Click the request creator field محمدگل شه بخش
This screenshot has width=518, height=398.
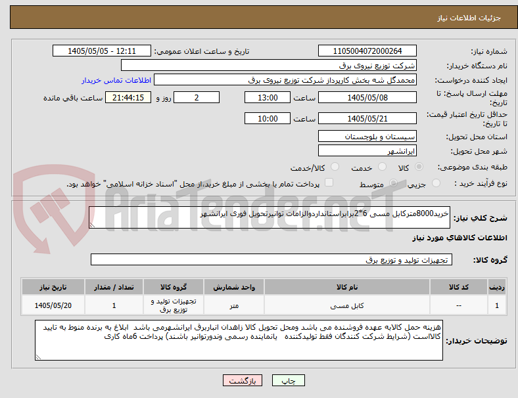click(x=285, y=80)
